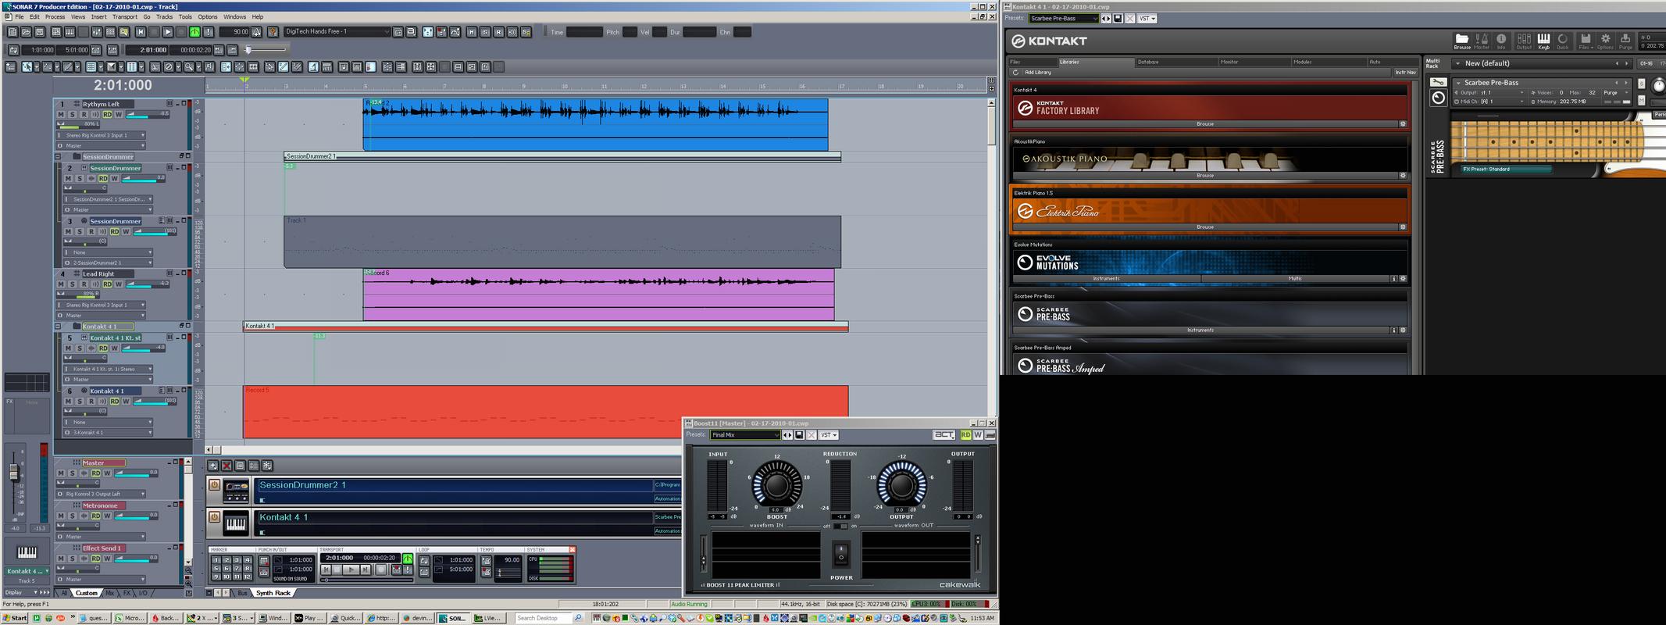Screen dimensions: 1666x625
Task: Click Instr Nav button in Kontakt
Action: point(1405,73)
